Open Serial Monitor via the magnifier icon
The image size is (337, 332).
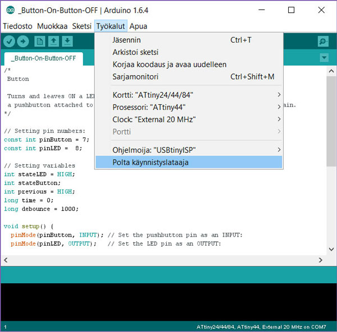tap(323, 41)
